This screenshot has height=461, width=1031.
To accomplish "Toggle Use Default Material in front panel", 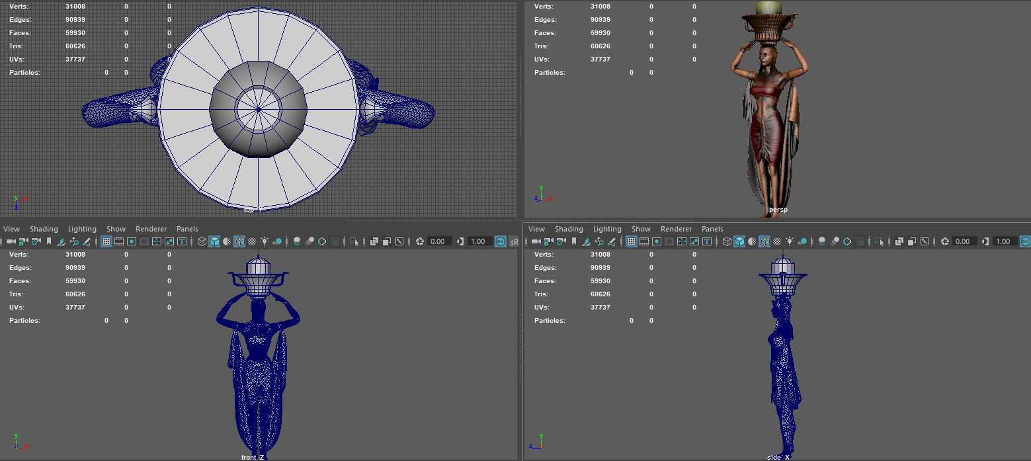I will [x=227, y=241].
